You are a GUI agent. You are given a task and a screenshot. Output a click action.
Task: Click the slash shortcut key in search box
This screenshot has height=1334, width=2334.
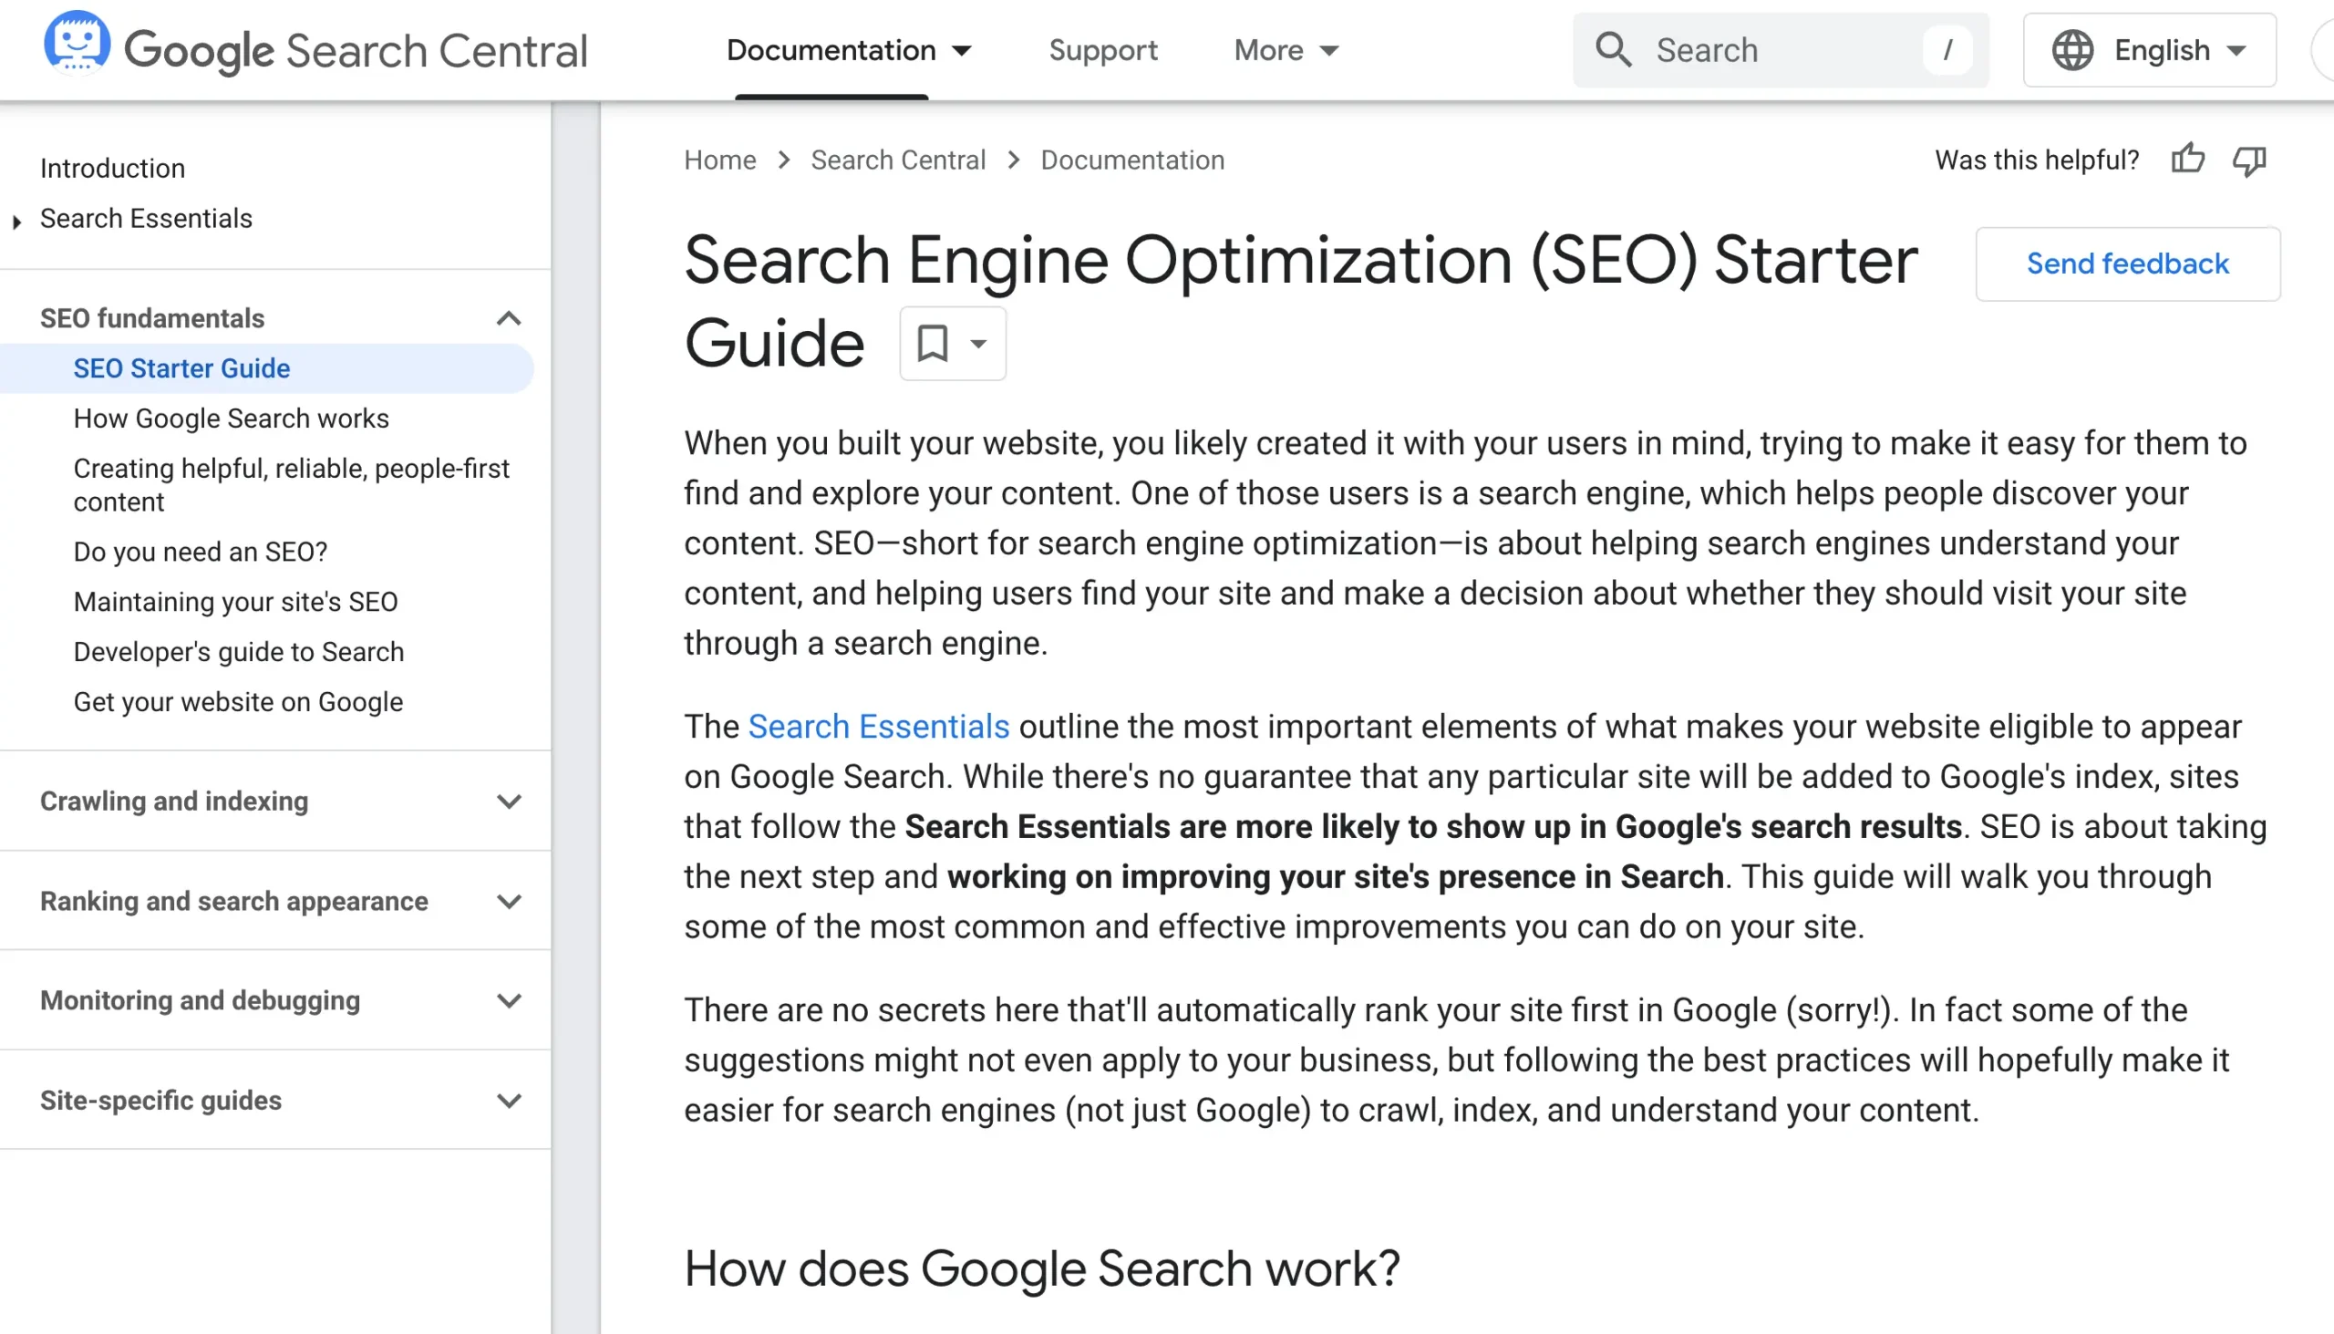1947,50
